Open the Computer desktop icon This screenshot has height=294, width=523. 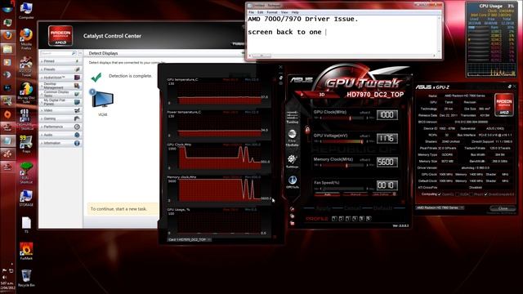tap(26, 10)
